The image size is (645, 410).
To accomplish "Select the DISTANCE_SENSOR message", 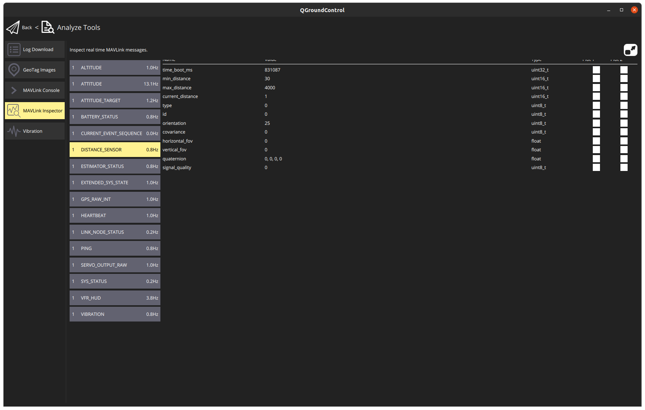I will tap(115, 149).
